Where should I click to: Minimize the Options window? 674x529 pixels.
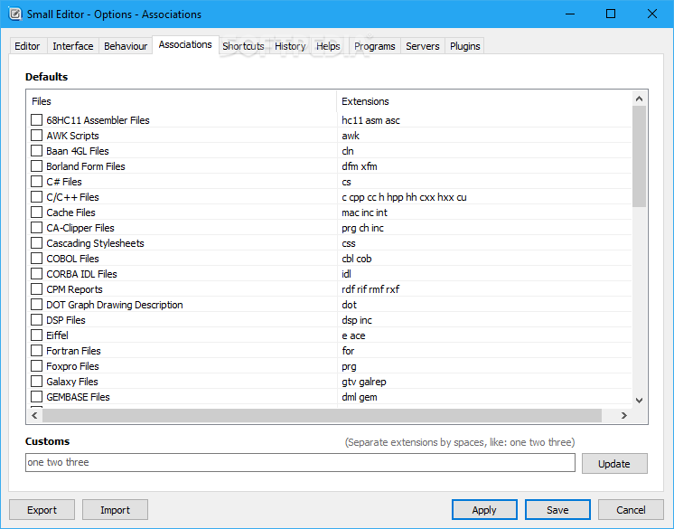(x=570, y=14)
